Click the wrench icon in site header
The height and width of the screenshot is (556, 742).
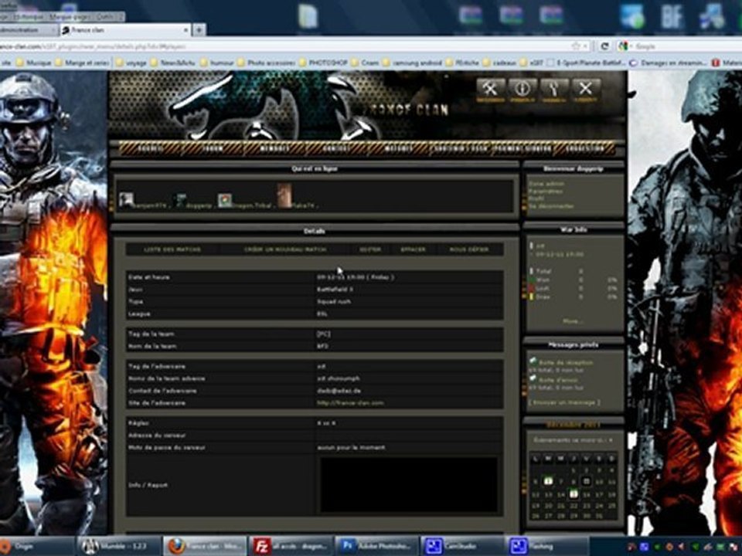coord(554,89)
